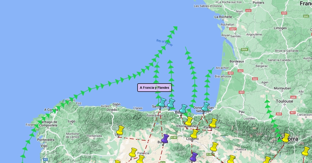Open the cyan pin at Bilbao
Viewport: 312px width, 163px height.
pyautogui.click(x=184, y=109)
